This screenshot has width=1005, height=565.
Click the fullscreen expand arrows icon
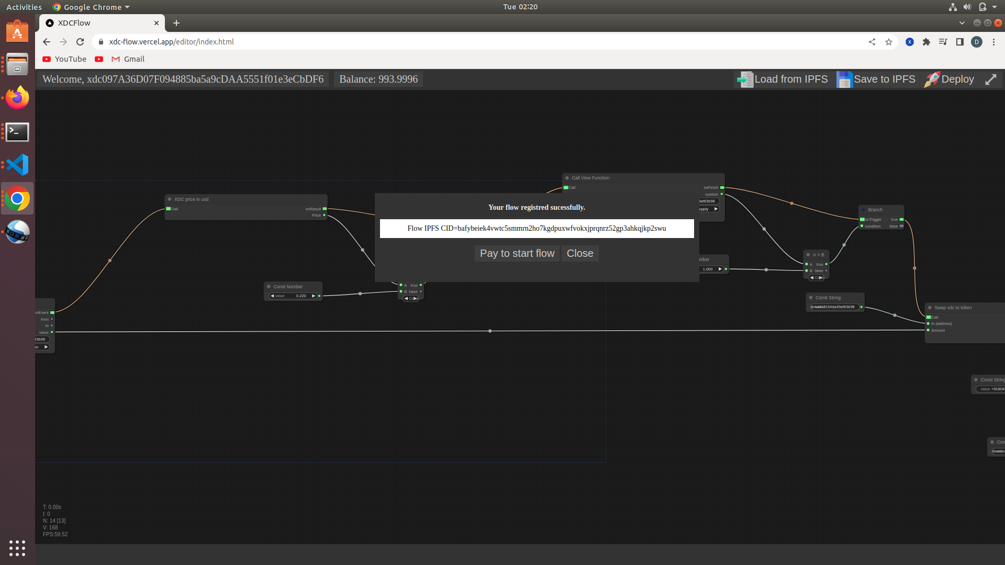(x=991, y=80)
